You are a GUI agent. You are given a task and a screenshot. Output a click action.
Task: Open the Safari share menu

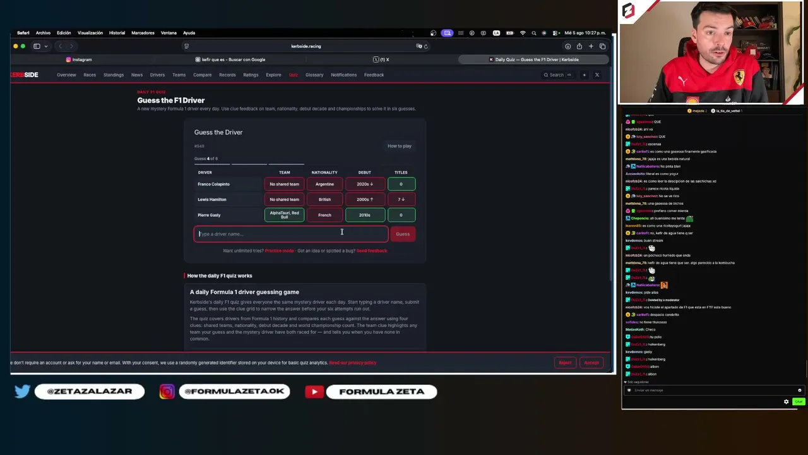(x=579, y=46)
